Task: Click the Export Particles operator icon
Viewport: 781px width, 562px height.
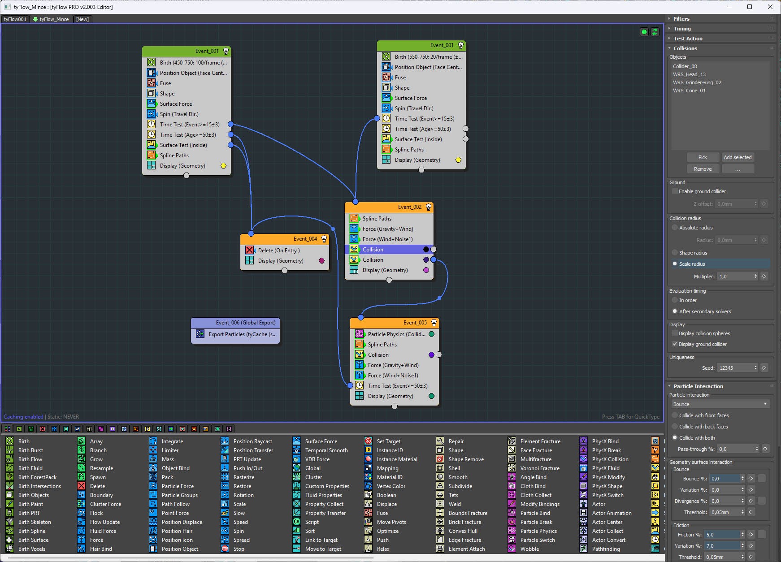Action: pos(200,334)
